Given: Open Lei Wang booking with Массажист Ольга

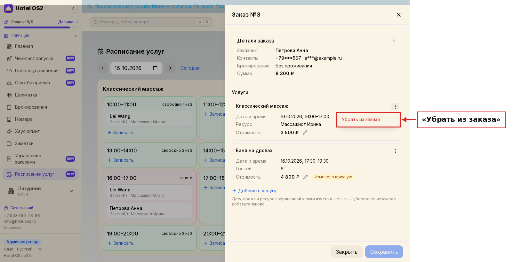Looking at the screenshot, I should coord(149,192).
